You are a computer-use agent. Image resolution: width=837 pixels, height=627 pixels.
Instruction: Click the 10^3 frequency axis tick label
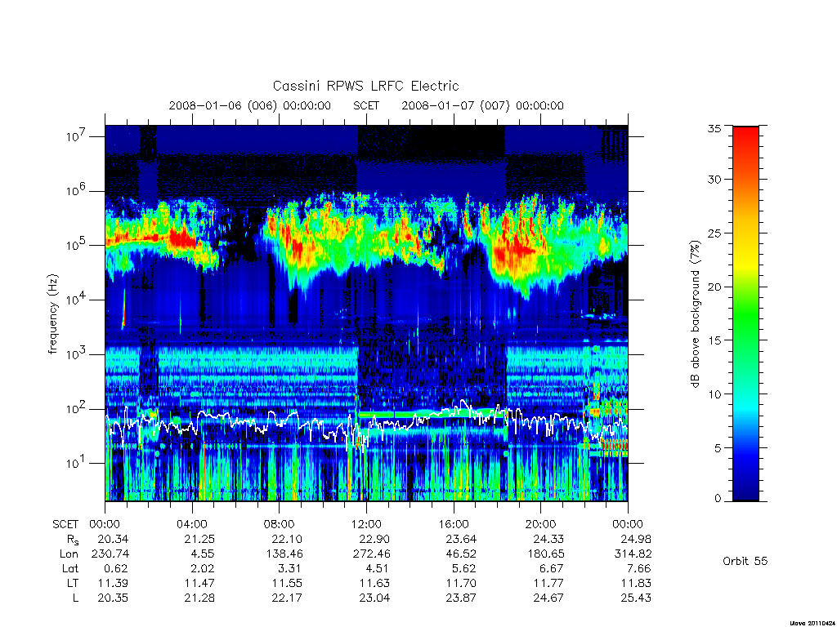click(x=76, y=354)
